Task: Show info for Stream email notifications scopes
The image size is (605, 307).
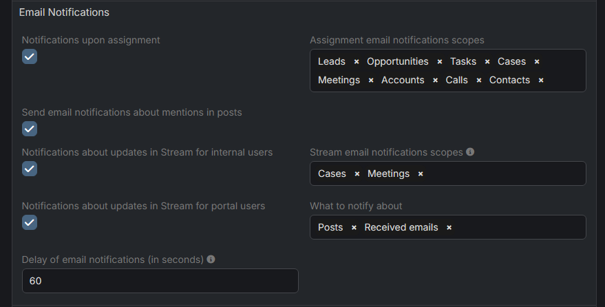Action: pyautogui.click(x=470, y=152)
